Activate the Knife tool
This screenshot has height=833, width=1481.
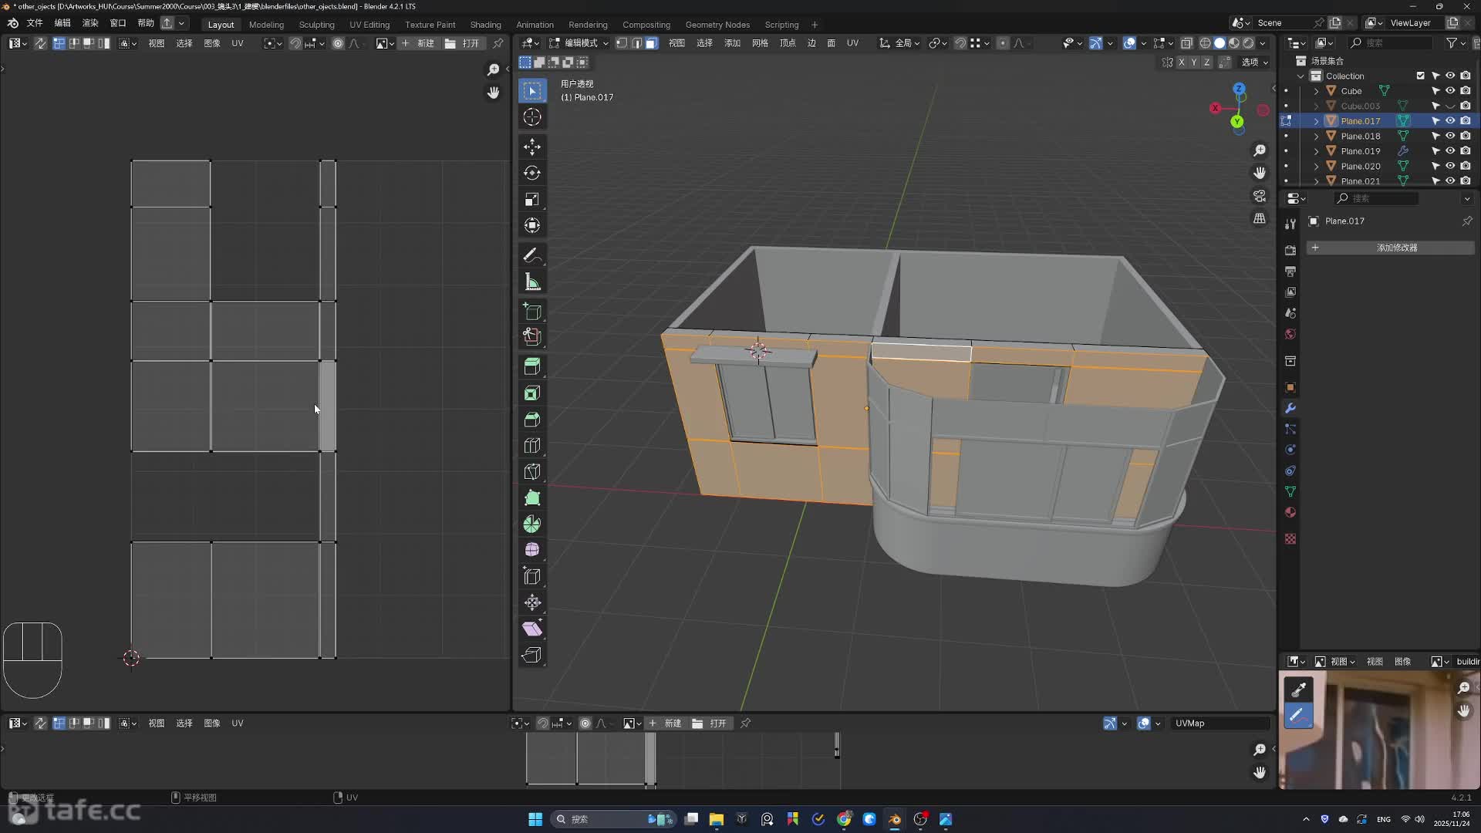point(532,471)
